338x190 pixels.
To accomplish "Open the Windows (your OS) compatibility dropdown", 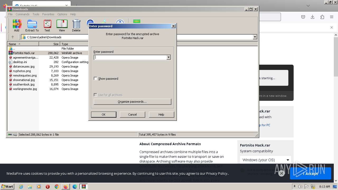I will pos(265,160).
